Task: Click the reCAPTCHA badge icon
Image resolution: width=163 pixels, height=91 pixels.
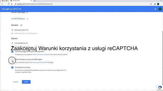Action: point(160,88)
